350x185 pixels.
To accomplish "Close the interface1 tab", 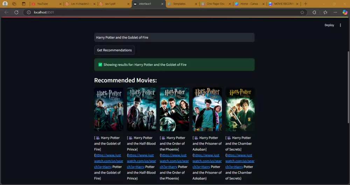I will pyautogui.click(x=162, y=4).
